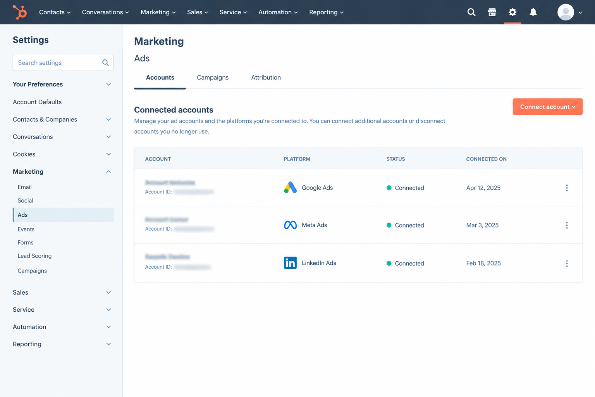Open the global search icon
This screenshot has height=397, width=595.
(471, 12)
